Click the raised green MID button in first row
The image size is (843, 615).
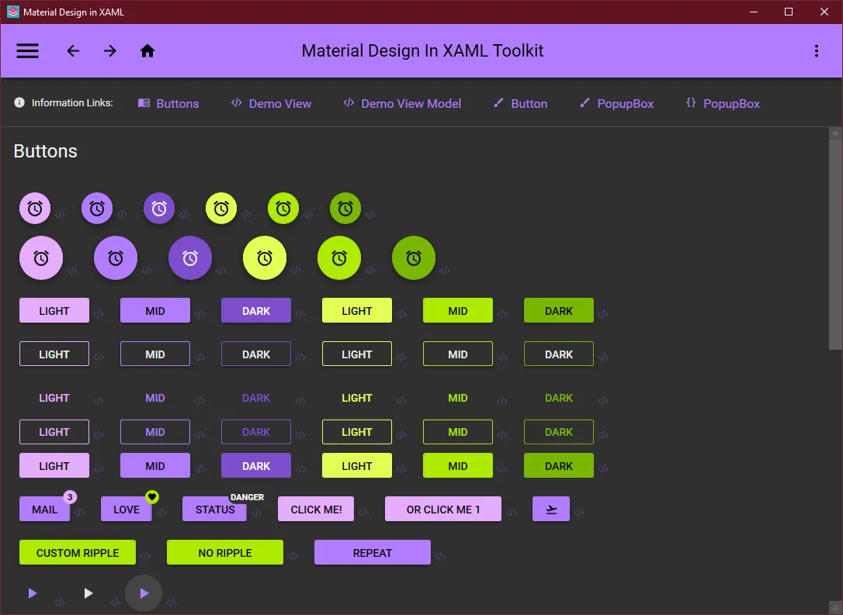pos(458,310)
